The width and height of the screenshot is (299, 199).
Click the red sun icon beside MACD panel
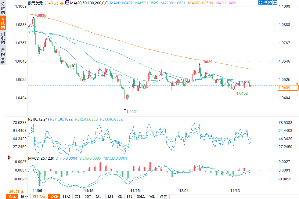[9, 157]
